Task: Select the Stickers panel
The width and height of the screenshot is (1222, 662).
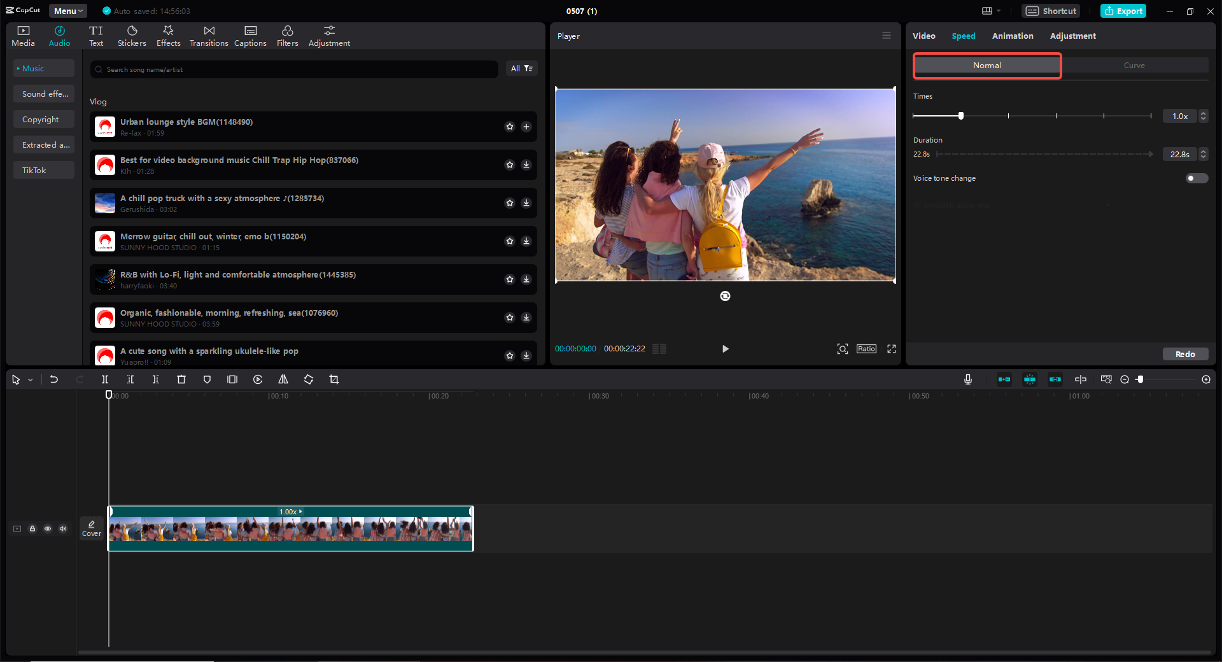Action: 132,35
